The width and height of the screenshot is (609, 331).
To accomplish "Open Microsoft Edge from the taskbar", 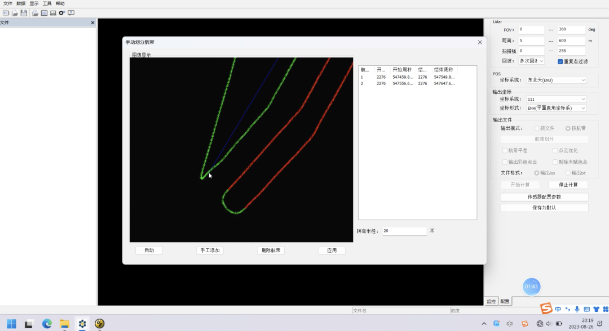I will click(47, 324).
